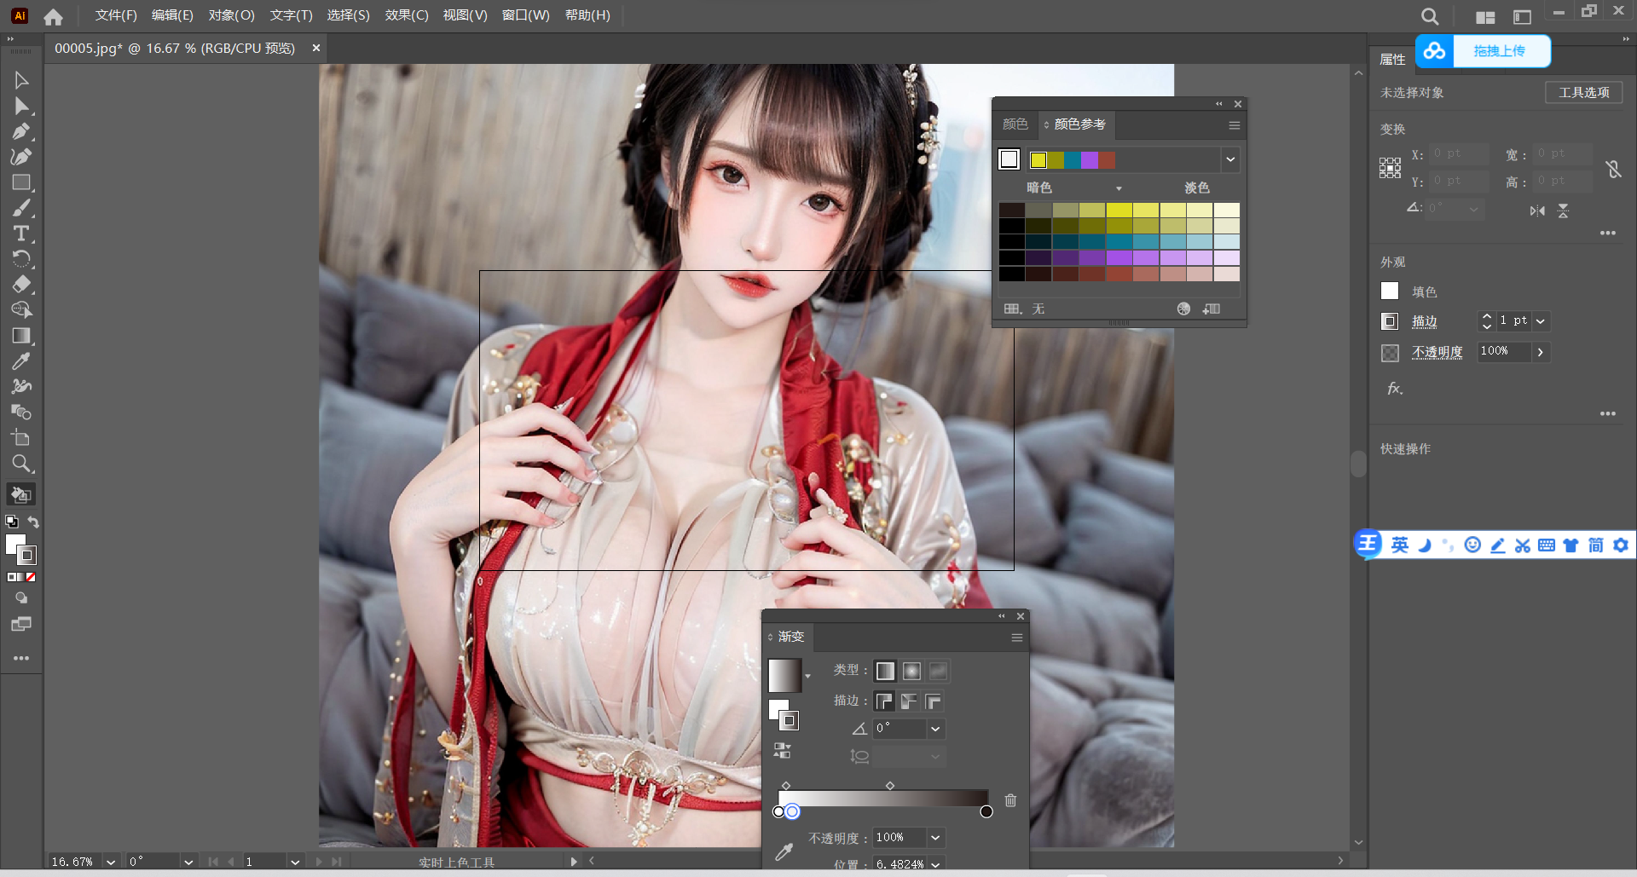
Task: Select the Eyedropper tool in the toolbar
Action: [21, 361]
